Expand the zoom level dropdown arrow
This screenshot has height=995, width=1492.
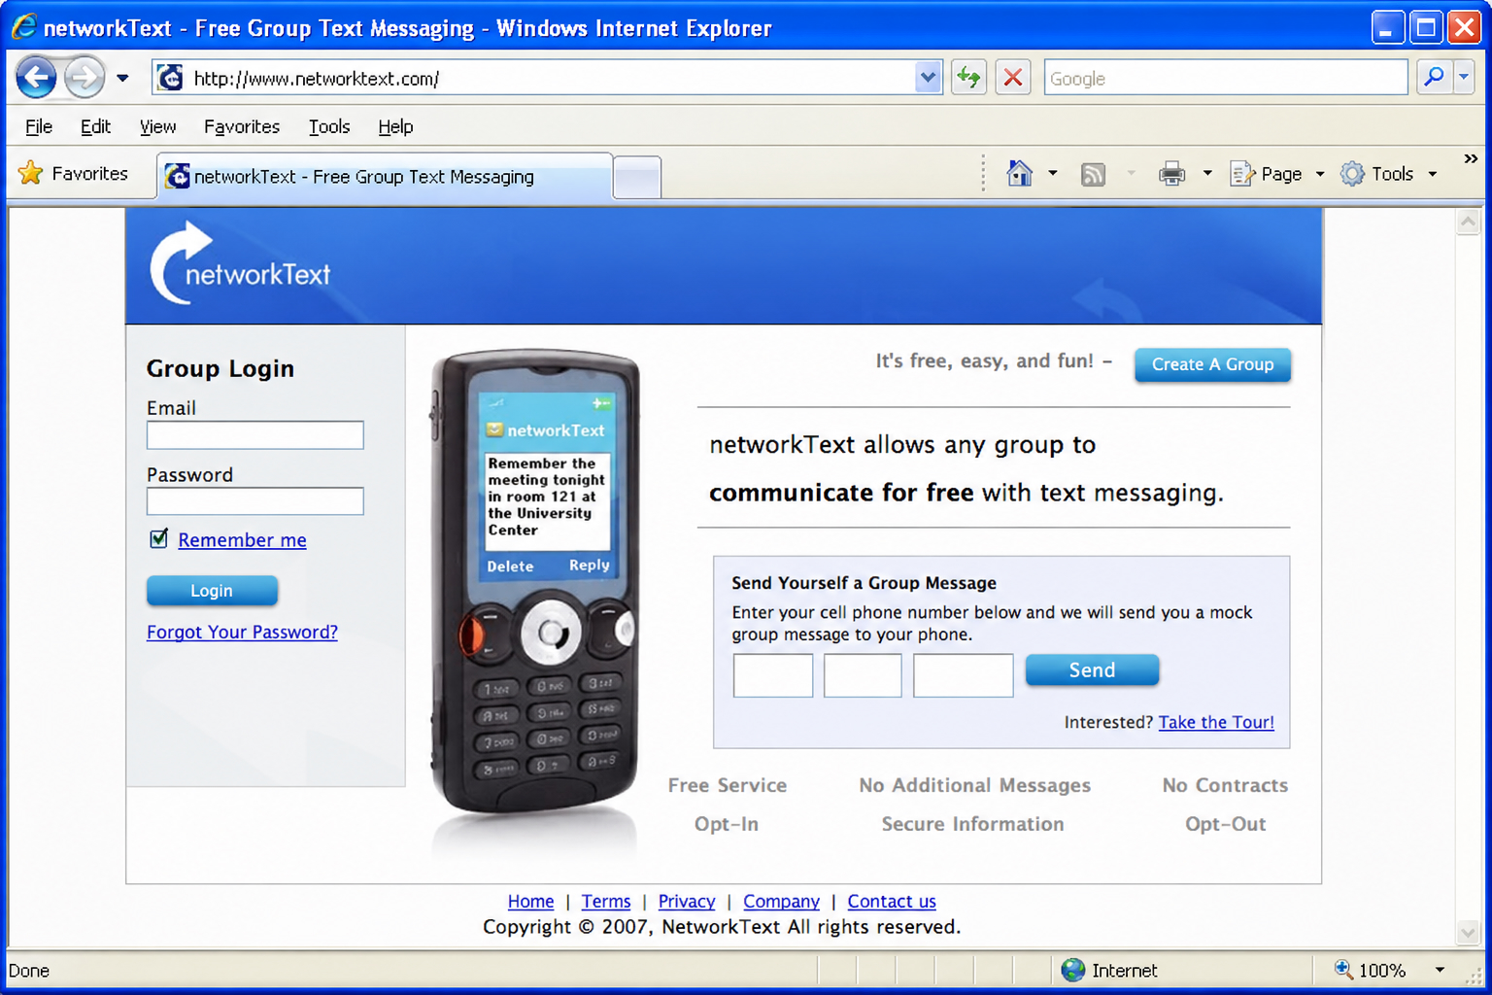[x=1440, y=970]
